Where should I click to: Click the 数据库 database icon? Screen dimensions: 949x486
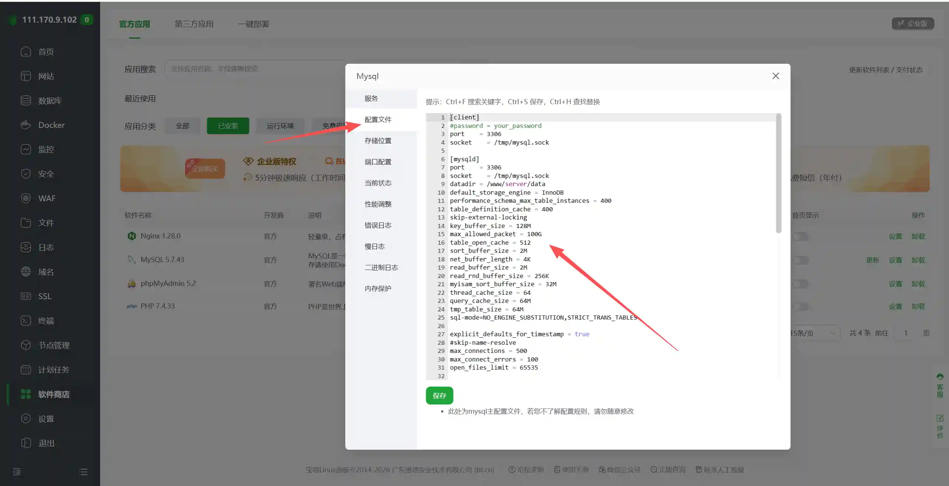[26, 100]
